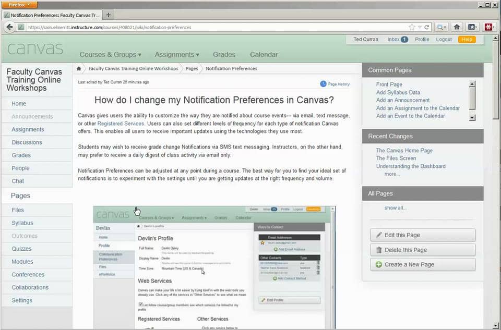Screen dimensions: 501x330
Task: Open Add an Event to the Calendar link
Action: coord(410,116)
